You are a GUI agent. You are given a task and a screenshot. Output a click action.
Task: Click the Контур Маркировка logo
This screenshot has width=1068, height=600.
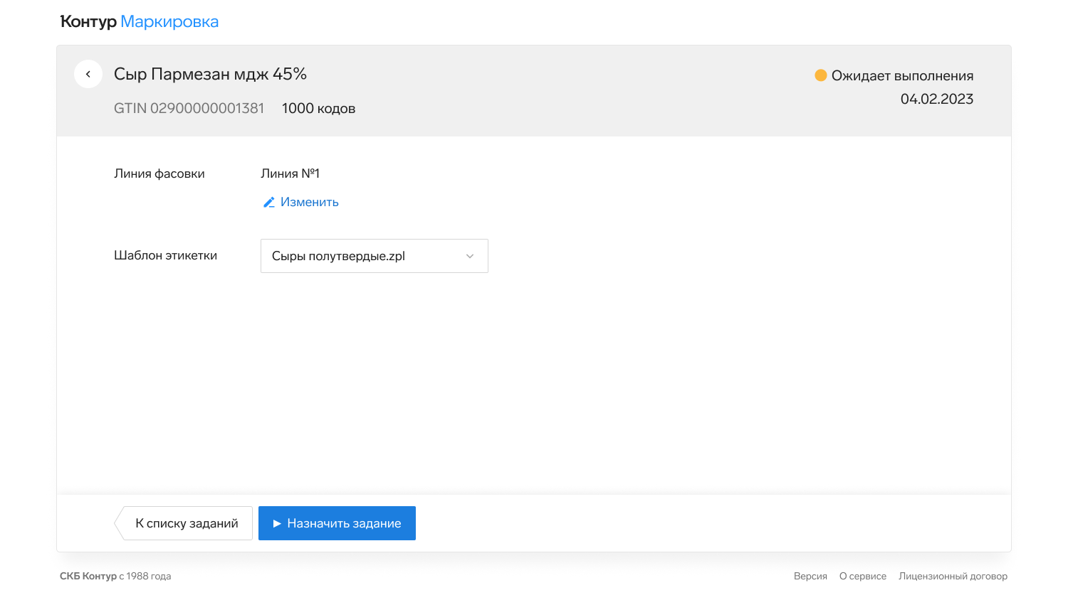point(140,22)
